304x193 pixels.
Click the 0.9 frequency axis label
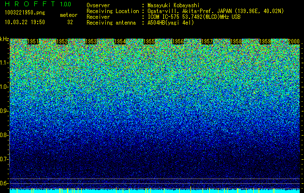click(x=4, y=111)
